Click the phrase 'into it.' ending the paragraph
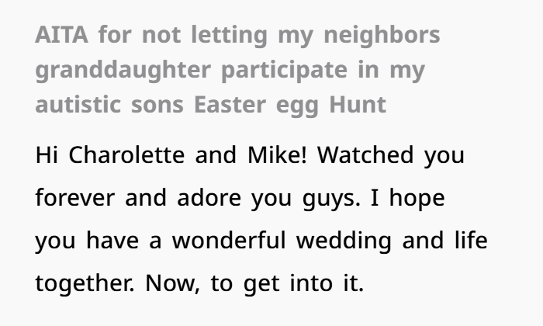543x326 pixels. tap(327, 283)
